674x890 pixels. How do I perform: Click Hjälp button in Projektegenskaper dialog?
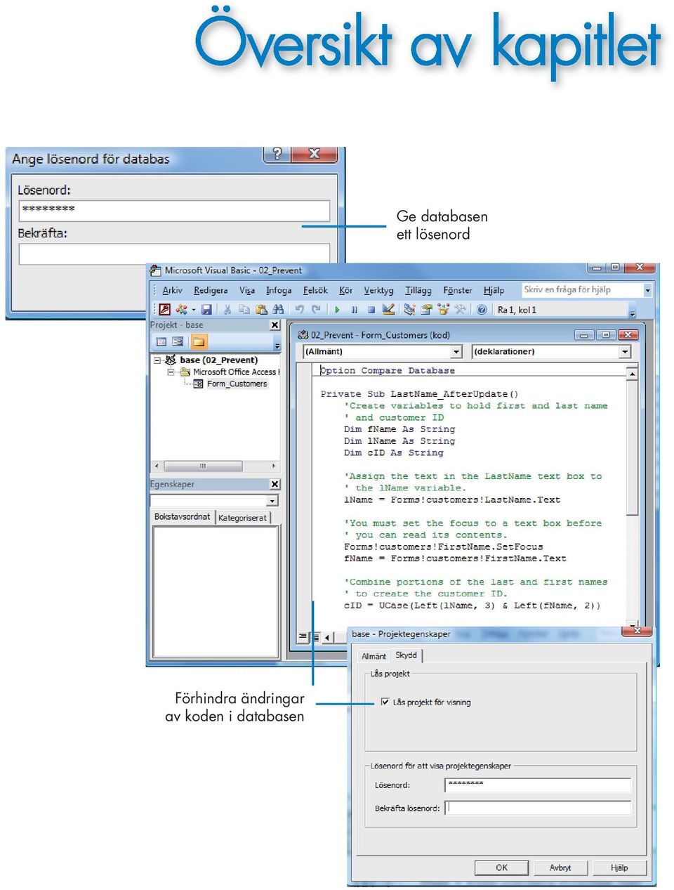pos(619,868)
